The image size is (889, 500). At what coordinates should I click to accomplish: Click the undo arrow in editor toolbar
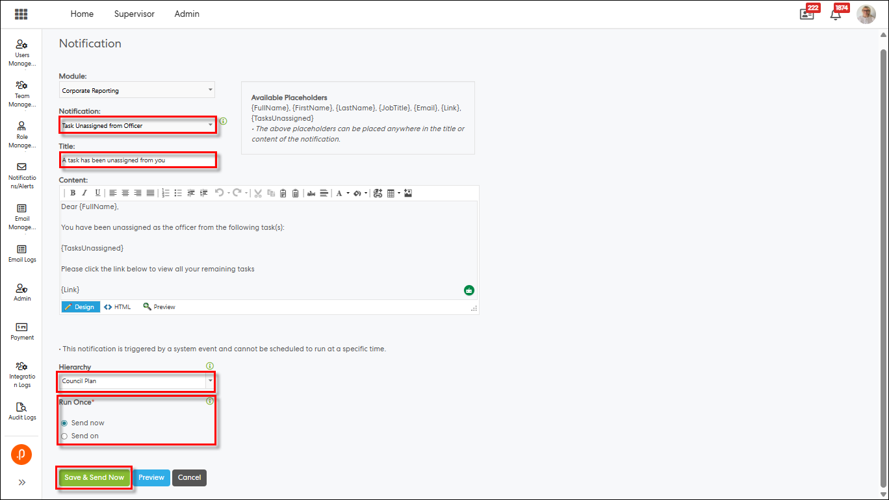pyautogui.click(x=219, y=193)
